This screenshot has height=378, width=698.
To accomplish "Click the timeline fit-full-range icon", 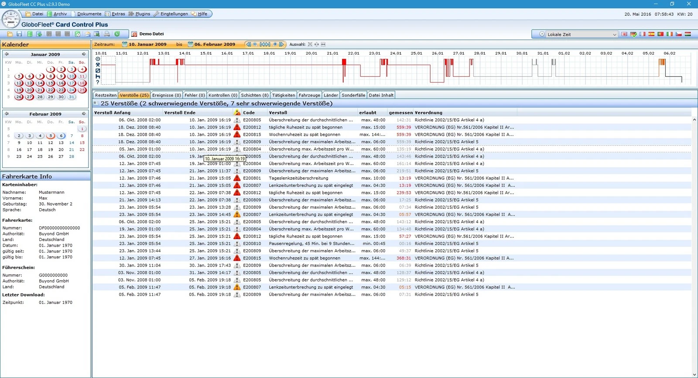I will 265,44.
